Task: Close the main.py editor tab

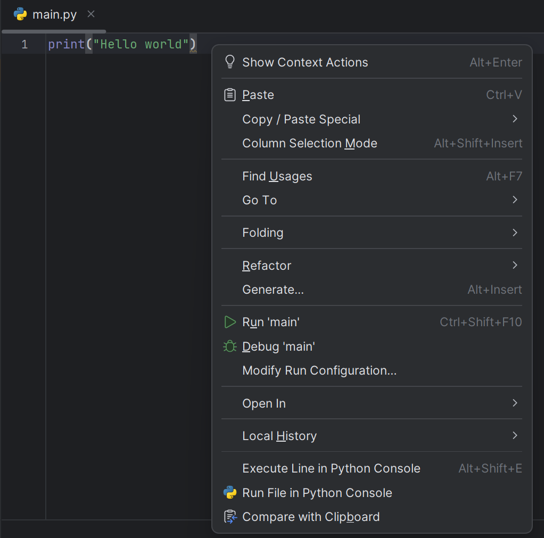Action: click(91, 14)
